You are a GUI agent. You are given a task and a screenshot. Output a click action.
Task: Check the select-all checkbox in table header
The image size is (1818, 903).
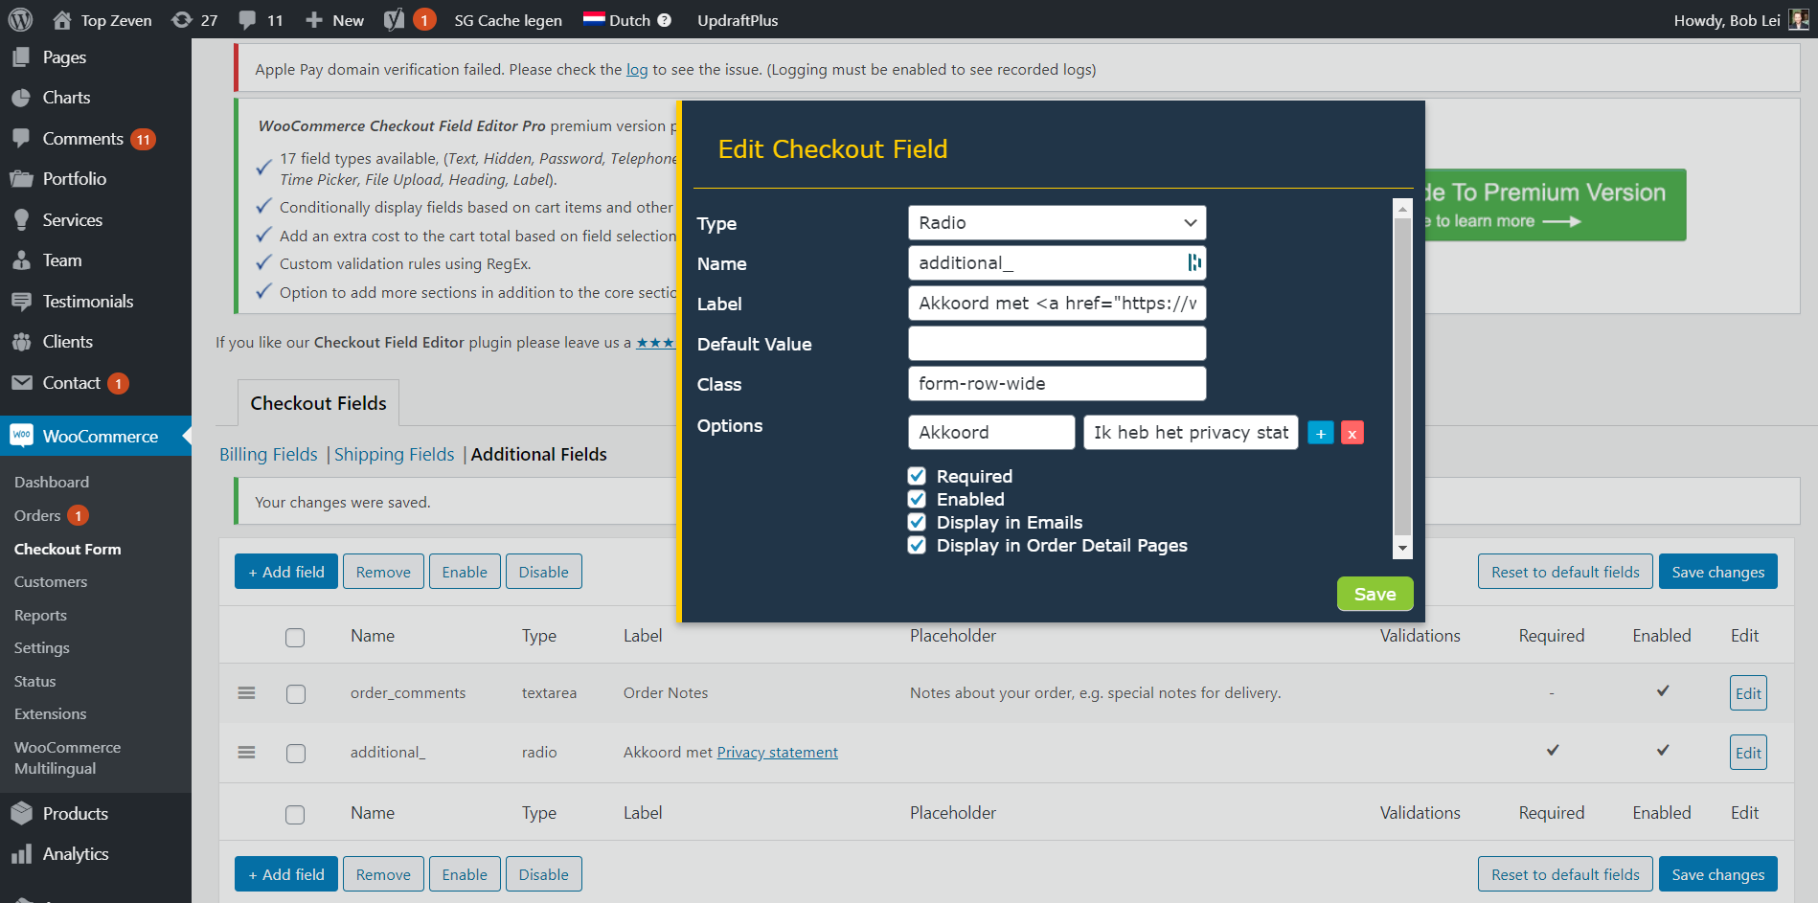pyautogui.click(x=295, y=638)
